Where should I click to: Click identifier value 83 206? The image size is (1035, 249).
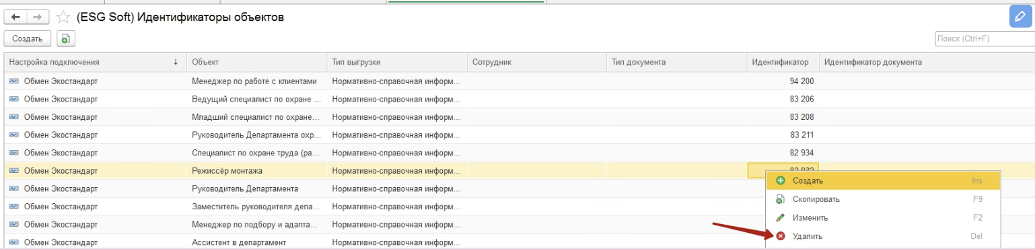(801, 99)
